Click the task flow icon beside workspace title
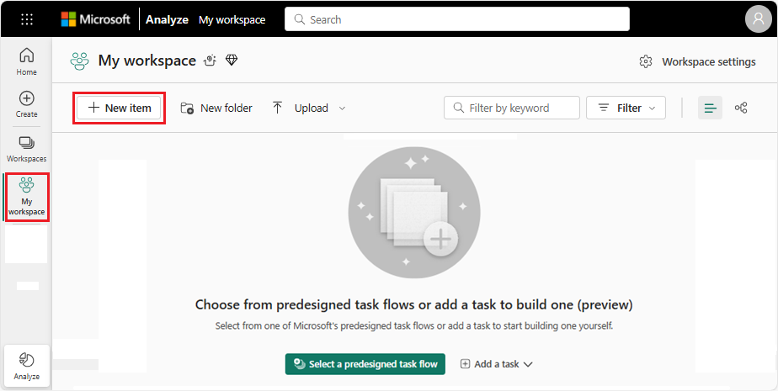The image size is (778, 391). pos(210,61)
